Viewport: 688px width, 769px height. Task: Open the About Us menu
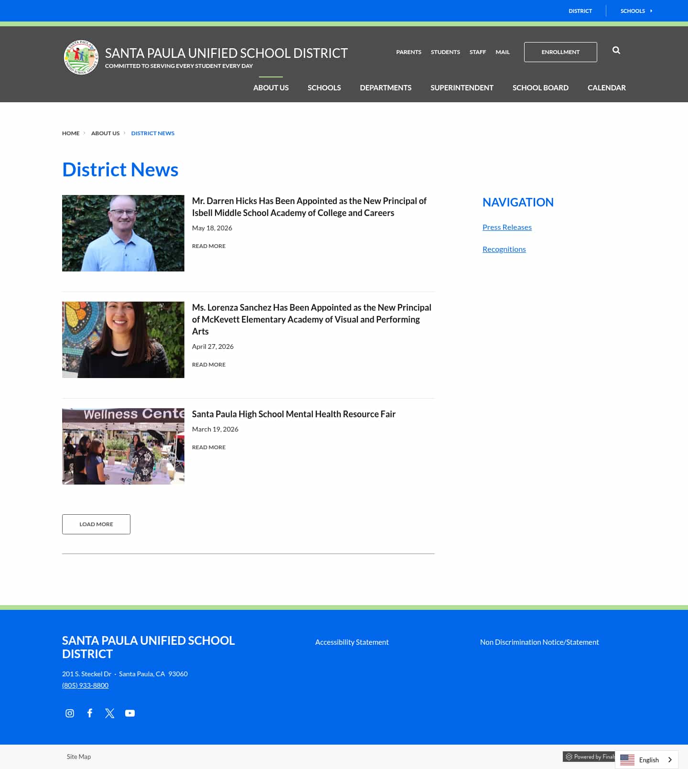[271, 88]
